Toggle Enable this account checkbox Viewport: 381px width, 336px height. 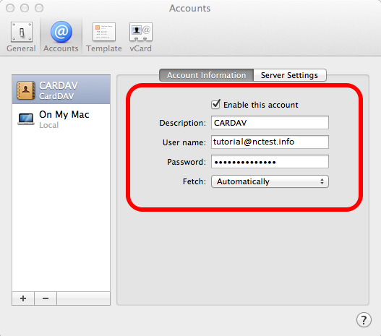pos(215,104)
